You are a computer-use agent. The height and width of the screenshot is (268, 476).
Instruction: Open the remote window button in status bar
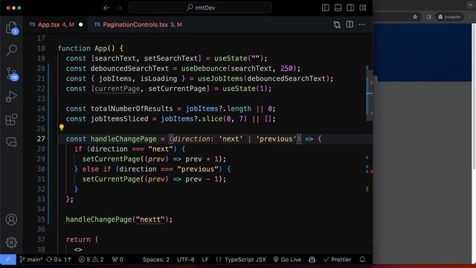(8, 260)
